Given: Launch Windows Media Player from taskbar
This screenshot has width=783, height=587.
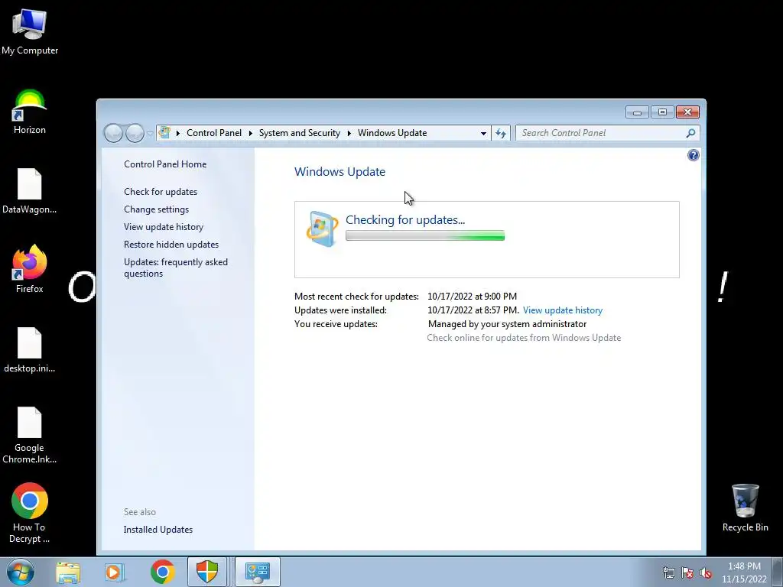Looking at the screenshot, I should (x=115, y=572).
